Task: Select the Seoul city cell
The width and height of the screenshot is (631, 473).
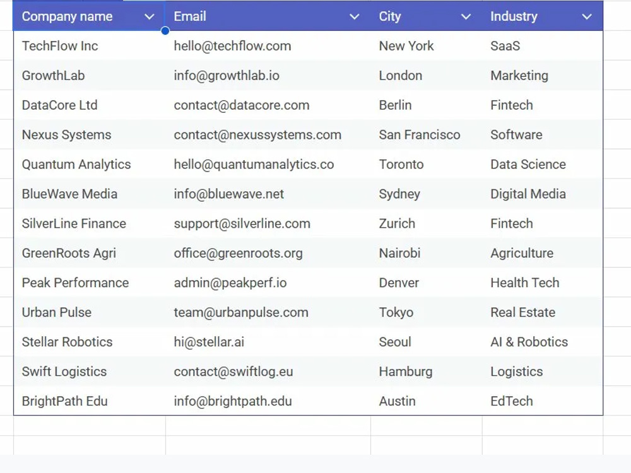Action: coord(426,341)
